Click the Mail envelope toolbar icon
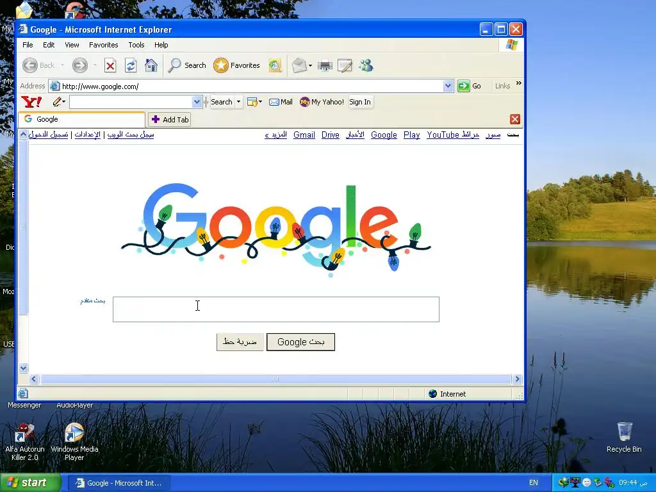Viewport: 656px width, 492px height. click(299, 65)
